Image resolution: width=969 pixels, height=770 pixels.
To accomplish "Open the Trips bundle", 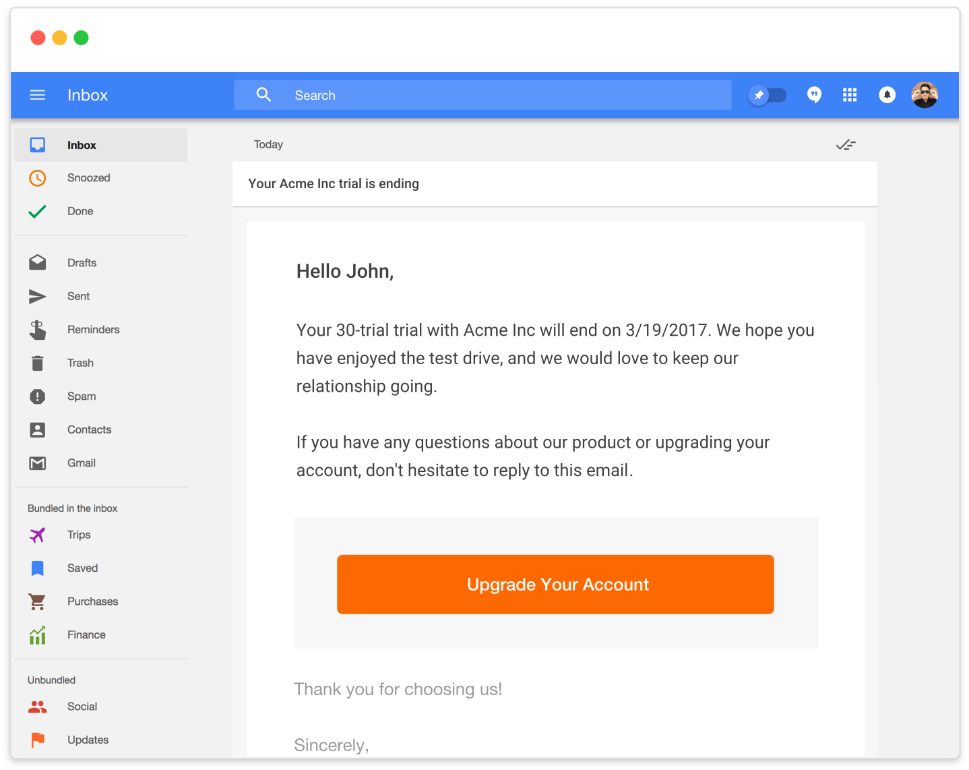I will coord(79,535).
